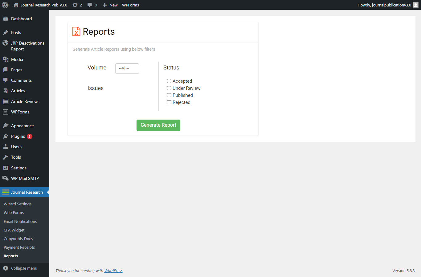Click the Comments bubble icon in sidebar
Viewport: 421px width, 277px height.
point(6,80)
